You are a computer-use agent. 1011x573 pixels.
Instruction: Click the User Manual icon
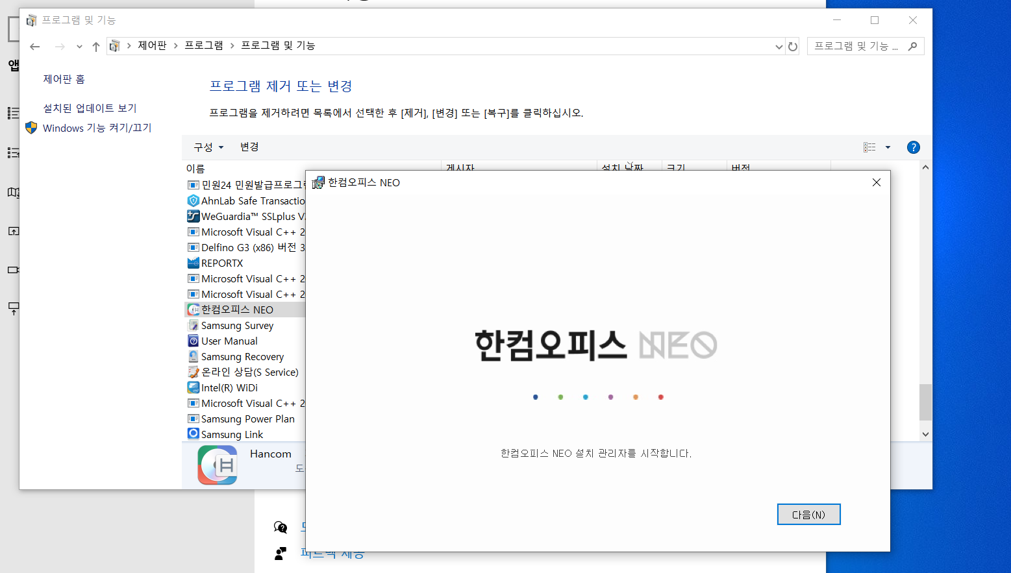193,341
